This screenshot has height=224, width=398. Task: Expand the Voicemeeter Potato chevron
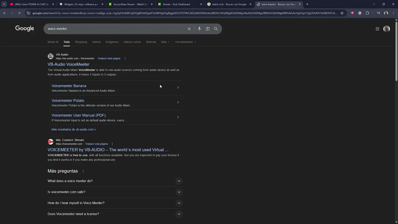pos(178,102)
